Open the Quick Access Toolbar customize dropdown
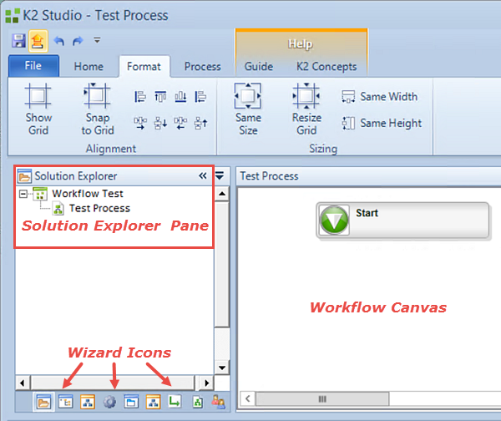The width and height of the screenshot is (501, 421). tap(97, 40)
